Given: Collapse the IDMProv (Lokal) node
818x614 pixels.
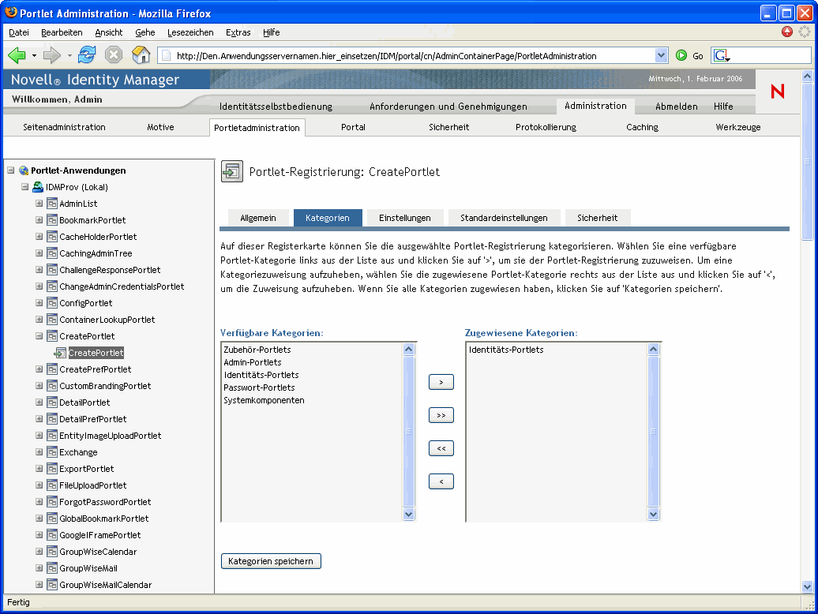Looking at the screenshot, I should point(24,186).
